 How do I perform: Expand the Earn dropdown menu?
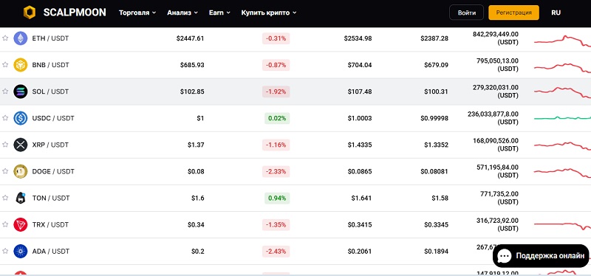point(219,13)
